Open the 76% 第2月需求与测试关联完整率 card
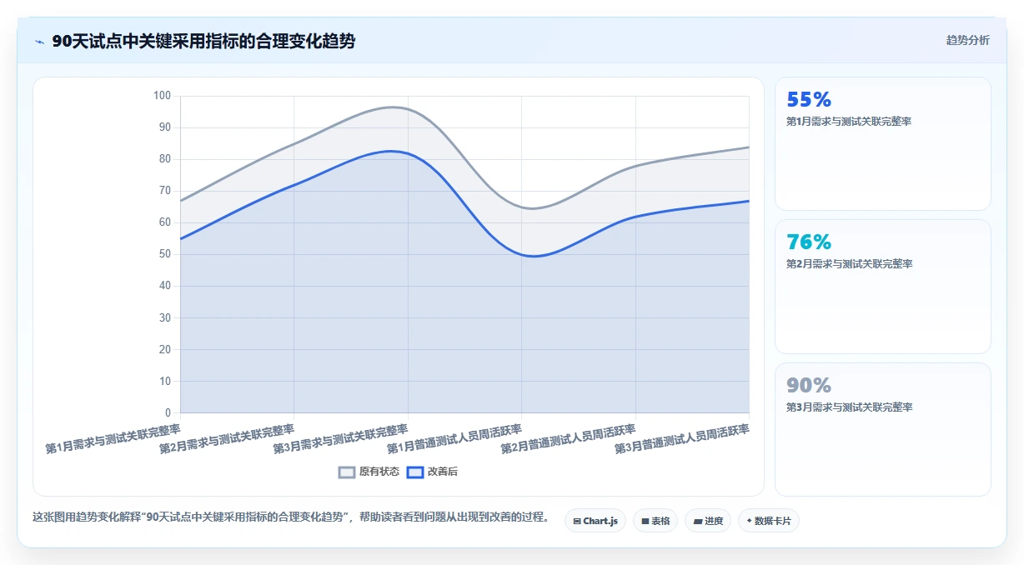This screenshot has width=1024, height=565. (883, 287)
